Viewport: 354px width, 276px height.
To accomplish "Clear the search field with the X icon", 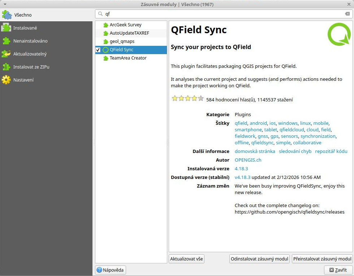I will 347,14.
